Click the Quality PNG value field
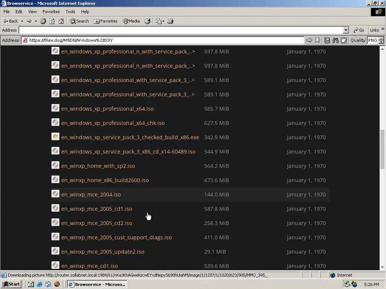This screenshot has width=386, height=289. pos(373,40)
